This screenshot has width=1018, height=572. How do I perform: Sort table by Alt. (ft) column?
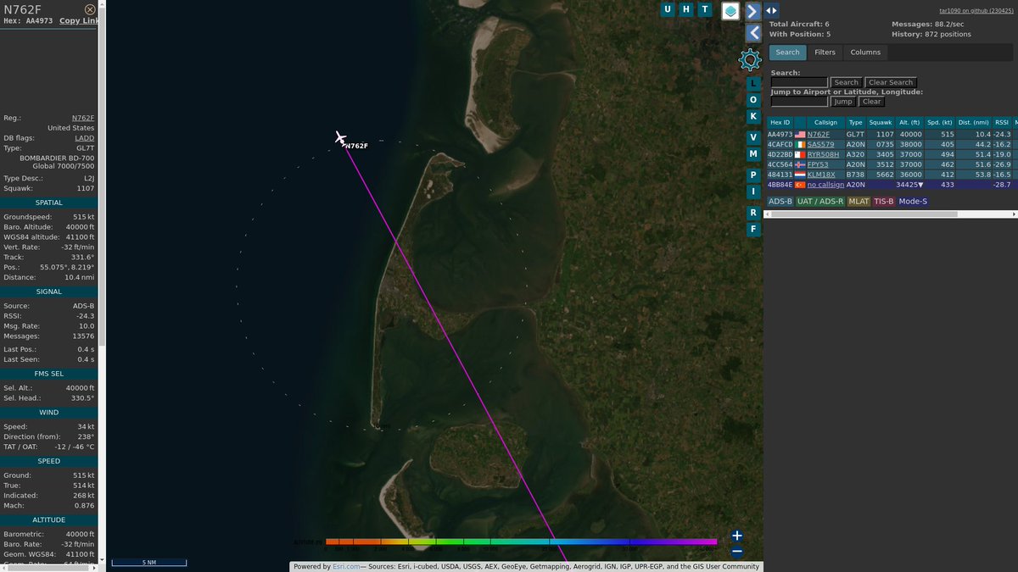pos(909,122)
